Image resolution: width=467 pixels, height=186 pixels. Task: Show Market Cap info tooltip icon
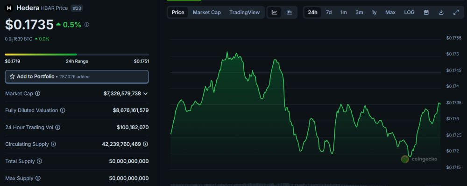(x=37, y=94)
